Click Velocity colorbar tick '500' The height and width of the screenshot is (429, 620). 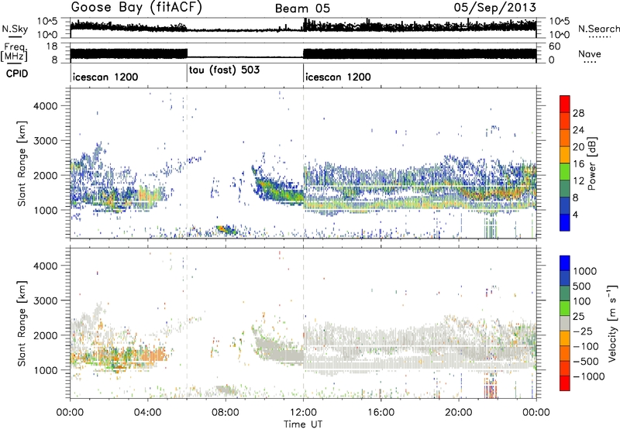pyautogui.click(x=582, y=287)
